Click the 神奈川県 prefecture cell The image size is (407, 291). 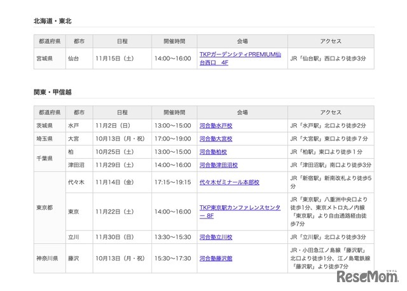point(49,259)
